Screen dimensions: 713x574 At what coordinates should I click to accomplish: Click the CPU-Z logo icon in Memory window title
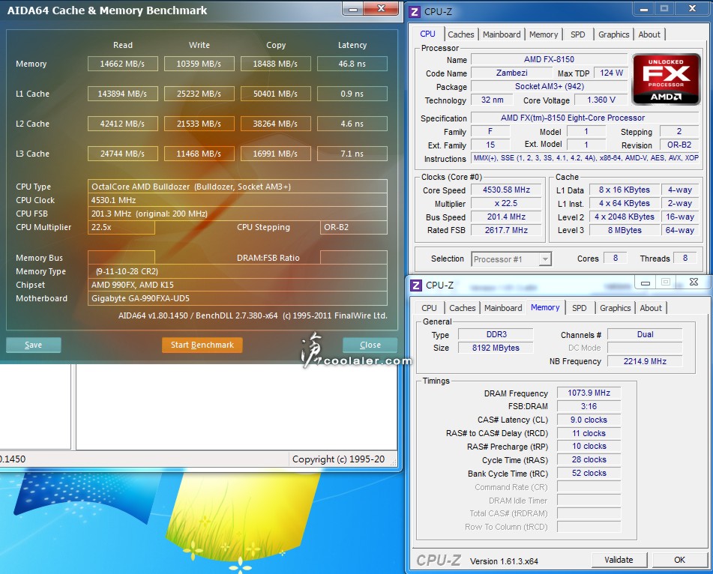pos(415,286)
